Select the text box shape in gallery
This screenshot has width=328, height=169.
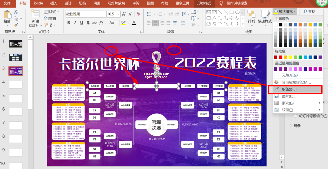click(209, 12)
